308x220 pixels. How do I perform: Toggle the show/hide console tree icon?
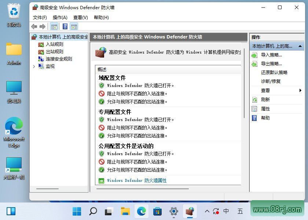(x=54, y=26)
